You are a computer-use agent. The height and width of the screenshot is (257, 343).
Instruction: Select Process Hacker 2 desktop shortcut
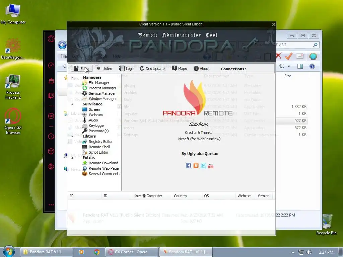[x=13, y=87]
